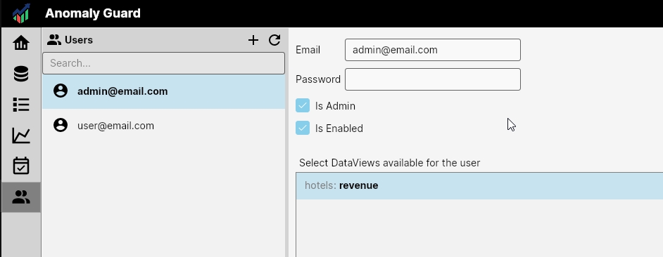Click the Users panel title
The width and height of the screenshot is (663, 257).
(x=79, y=40)
